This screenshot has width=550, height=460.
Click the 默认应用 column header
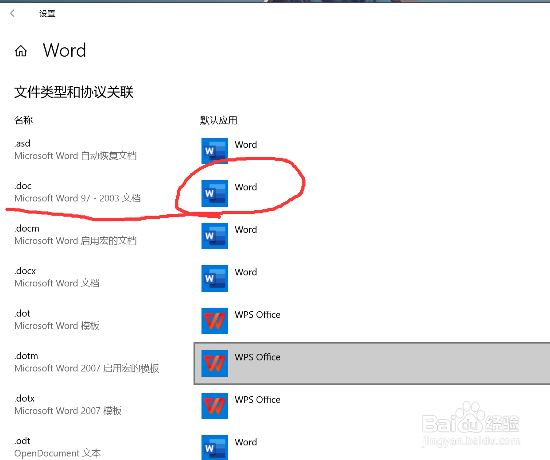pyautogui.click(x=219, y=120)
